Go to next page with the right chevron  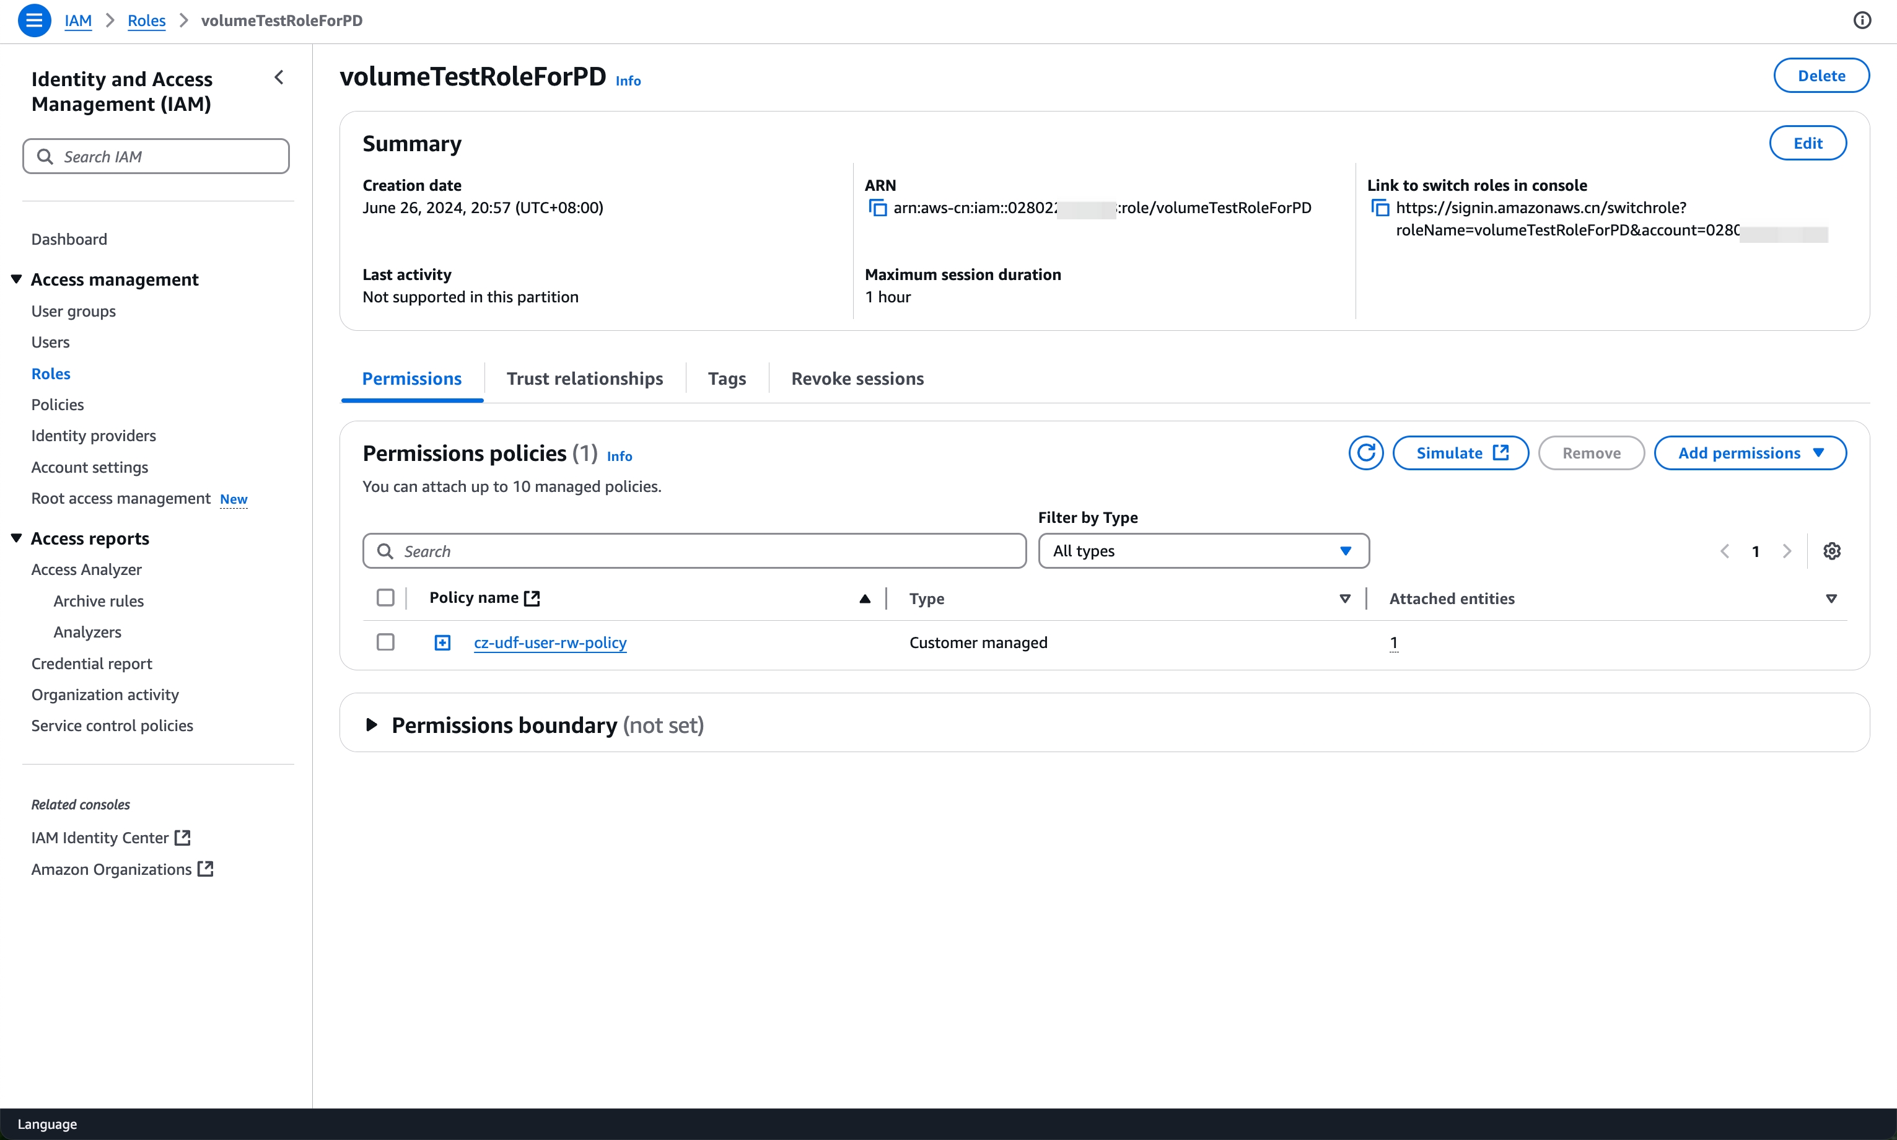pos(1787,551)
